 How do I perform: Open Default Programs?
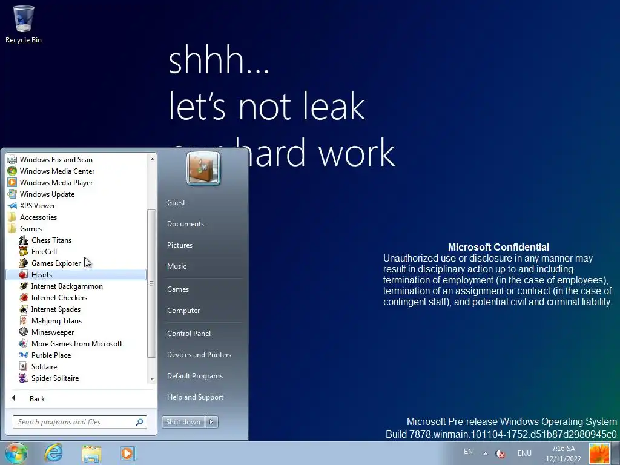click(195, 376)
